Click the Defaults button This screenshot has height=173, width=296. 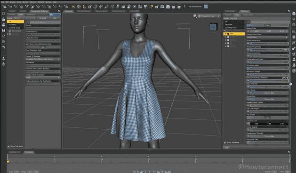43,18
